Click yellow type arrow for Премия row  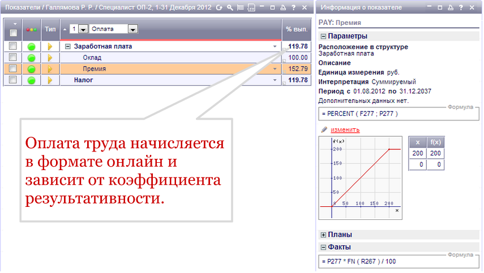(x=50, y=69)
